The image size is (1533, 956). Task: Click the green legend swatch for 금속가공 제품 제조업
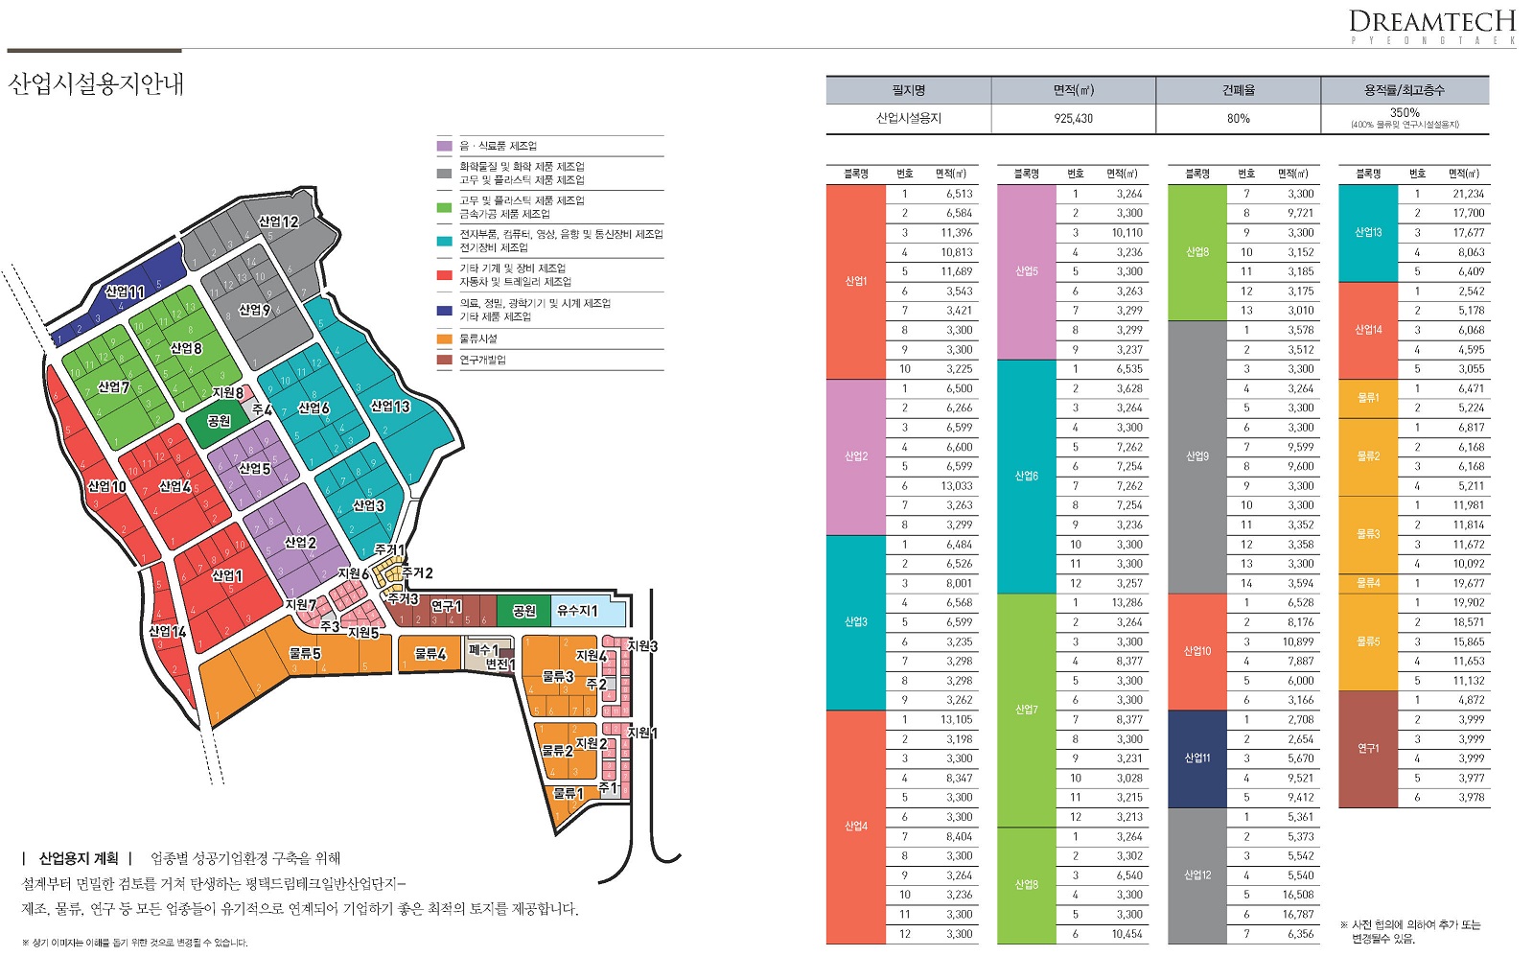tap(444, 207)
